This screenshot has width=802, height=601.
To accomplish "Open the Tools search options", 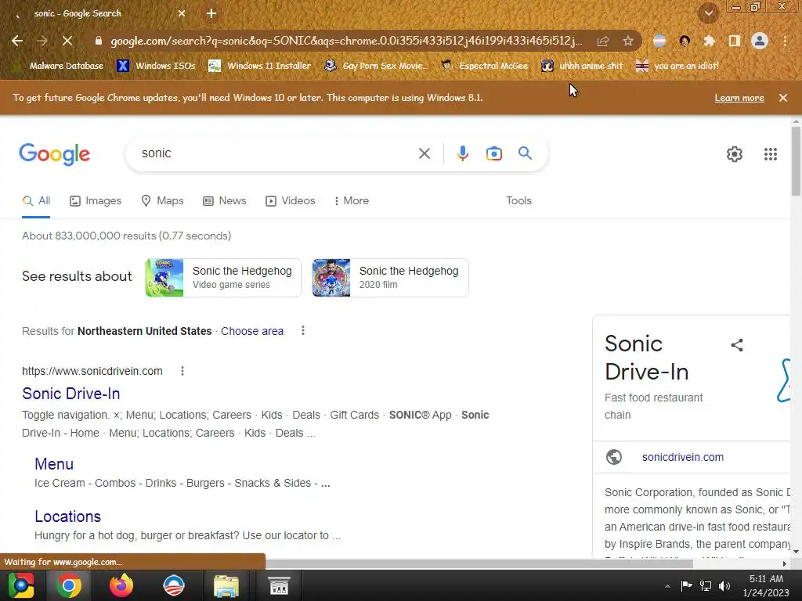I will tap(518, 201).
